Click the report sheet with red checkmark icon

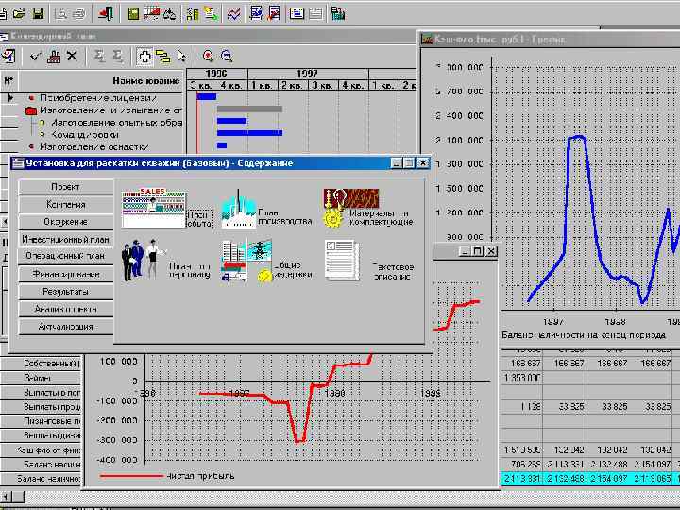274,14
